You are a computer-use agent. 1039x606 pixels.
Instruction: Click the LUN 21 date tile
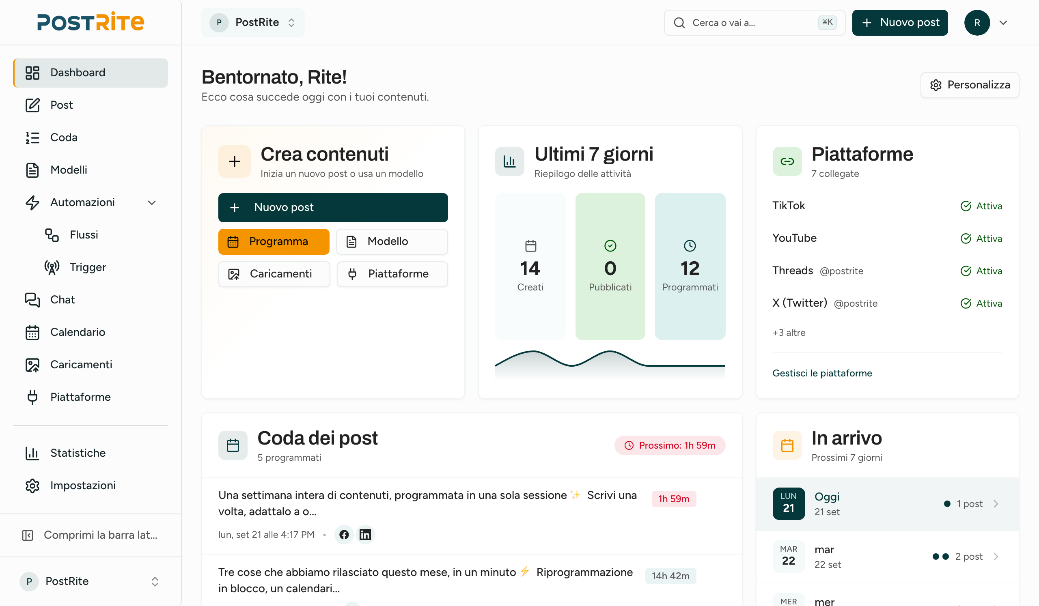(788, 504)
